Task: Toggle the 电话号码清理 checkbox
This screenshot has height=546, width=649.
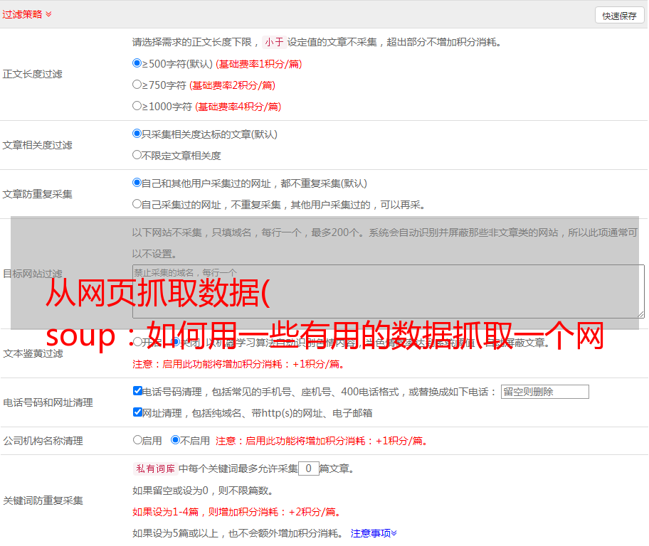Action: (x=138, y=391)
